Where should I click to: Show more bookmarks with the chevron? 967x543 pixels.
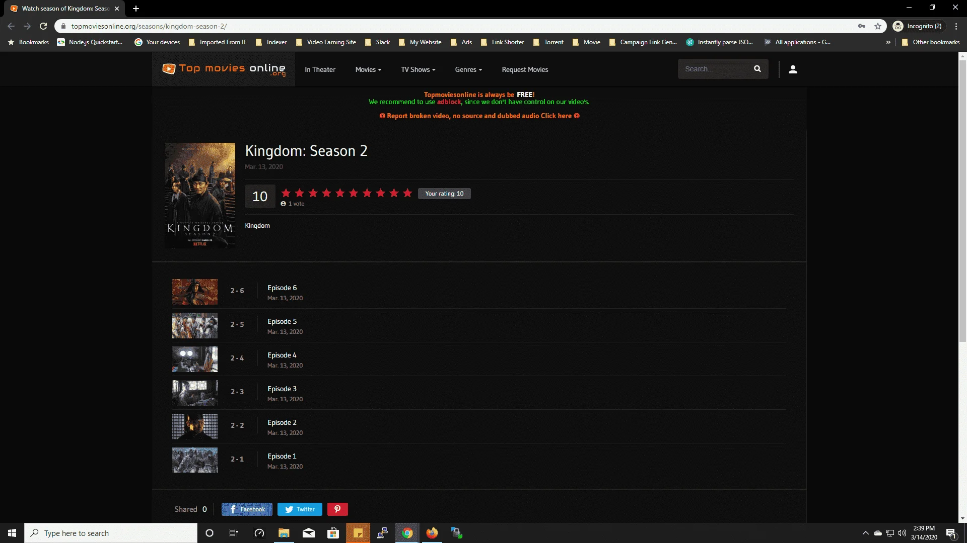click(888, 42)
